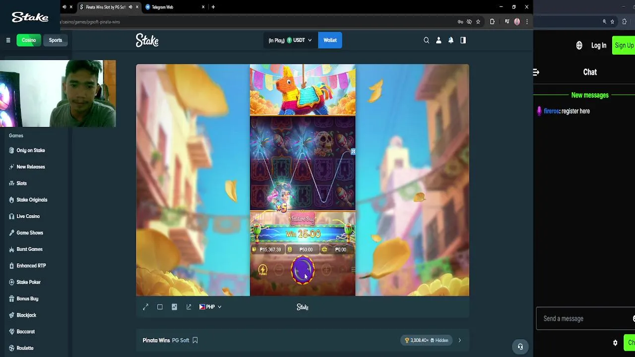This screenshot has height=357, width=635.
Task: Open the browser extensions puzzle icon
Action: pos(492,22)
